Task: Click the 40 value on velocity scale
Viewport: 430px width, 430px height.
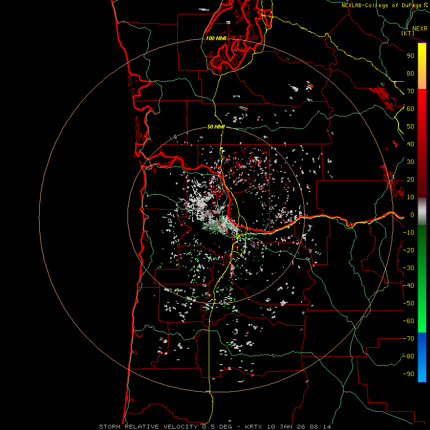Action: pos(410,144)
